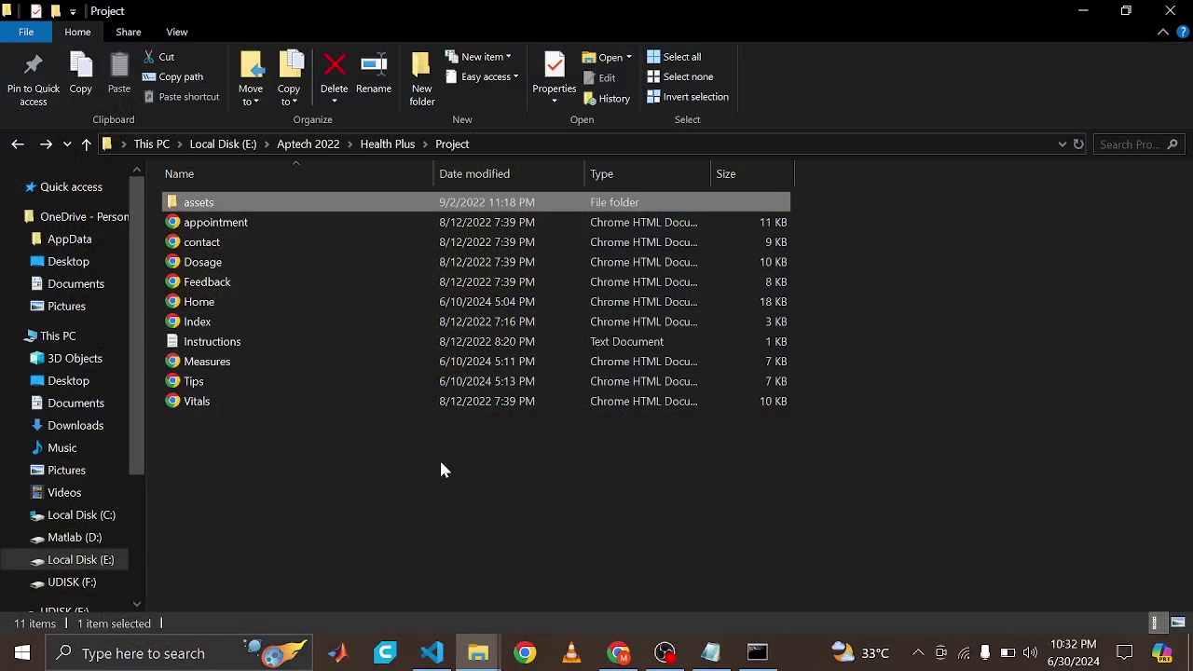The height and width of the screenshot is (671, 1193).
Task: Open the Easy access dropdown
Action: (x=482, y=76)
